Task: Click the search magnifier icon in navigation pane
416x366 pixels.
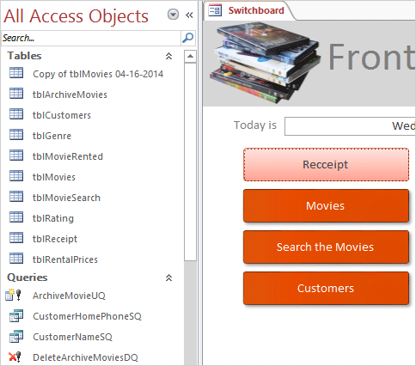Action: [x=188, y=38]
